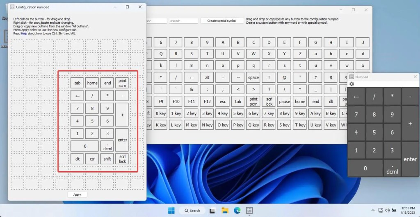Open settings gear in the dark Numpad window
Image resolution: width=420 pixels, height=217 pixels.
pyautogui.click(x=352, y=84)
